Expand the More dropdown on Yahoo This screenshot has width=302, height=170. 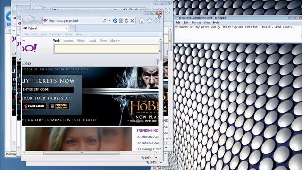[x=115, y=41]
